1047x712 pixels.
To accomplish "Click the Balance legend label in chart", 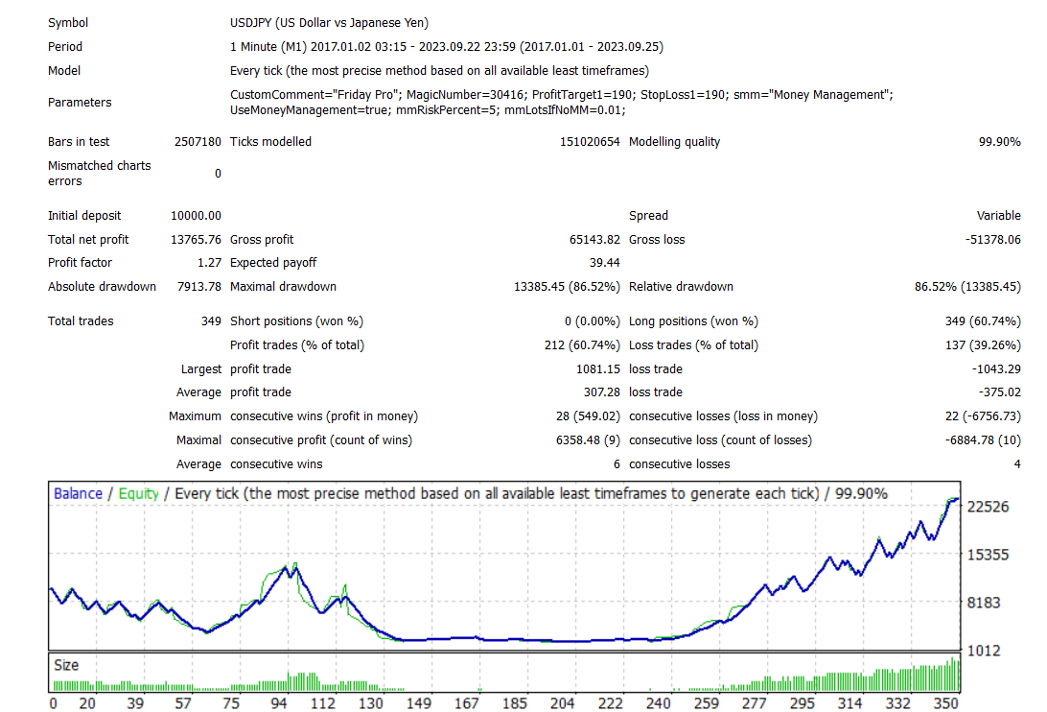I will [78, 494].
